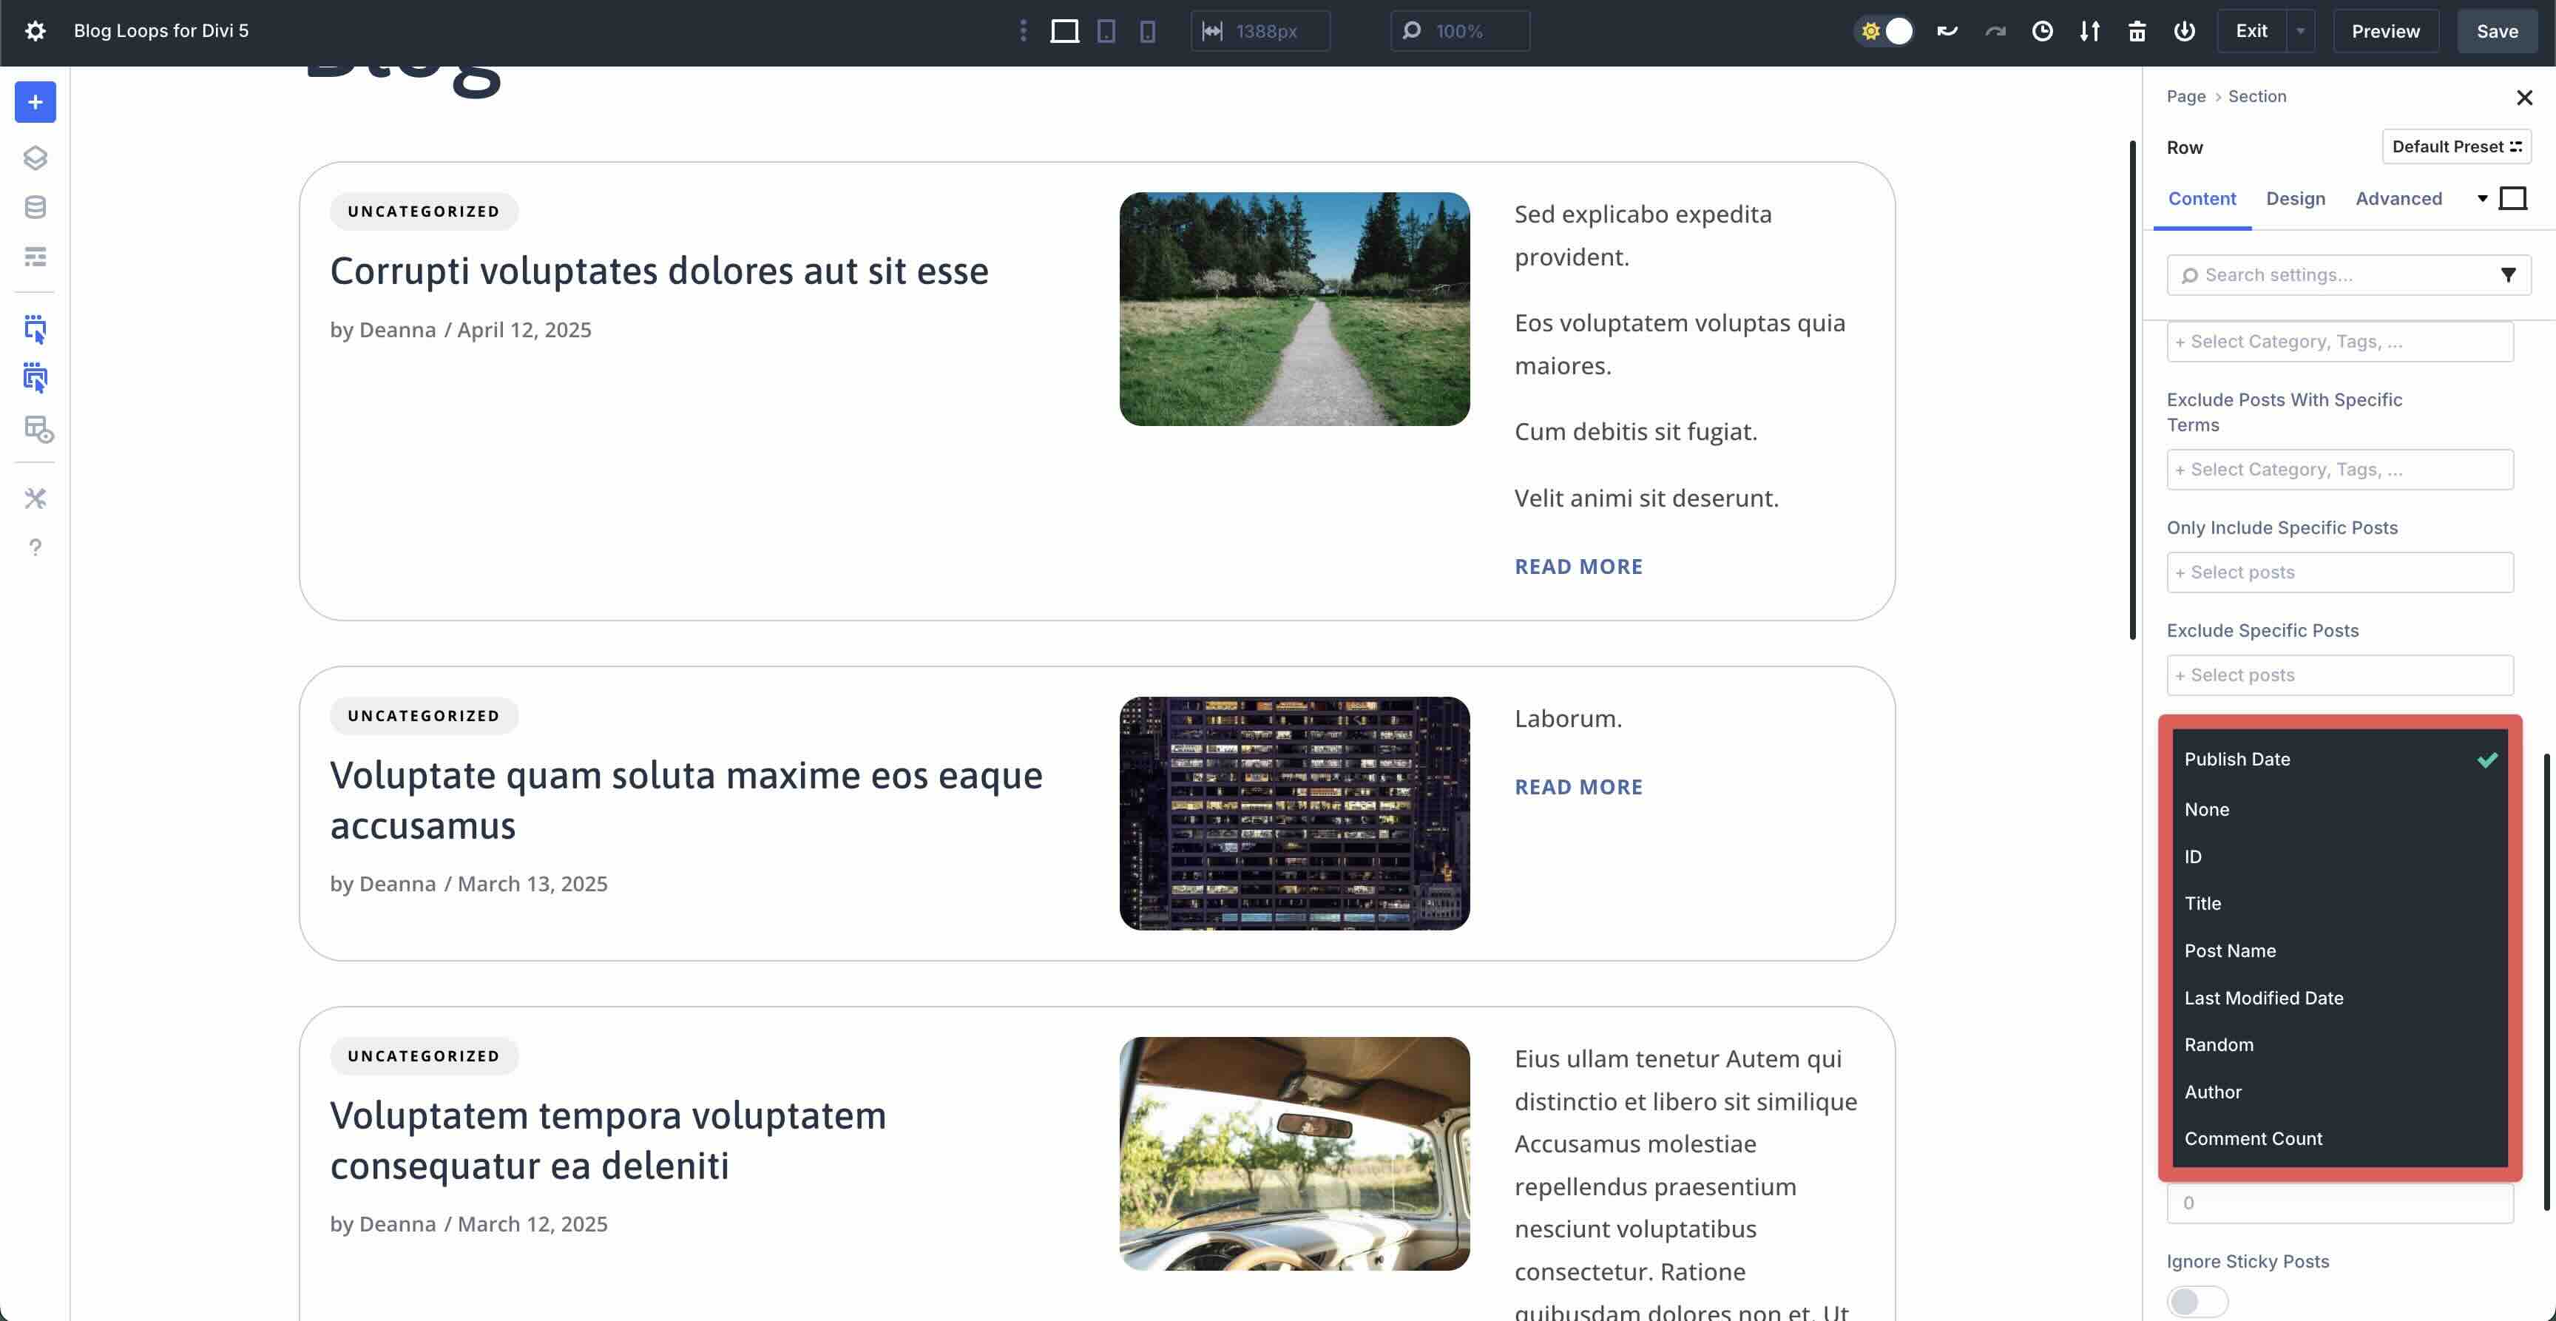
Task: Open the database/content icon in sidebar
Action: pos(35,206)
